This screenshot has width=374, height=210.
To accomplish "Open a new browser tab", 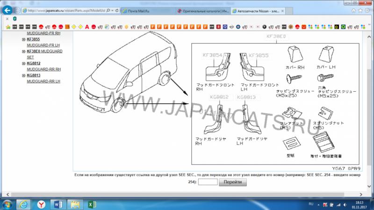I will (289, 11).
